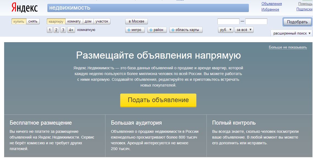Toggle 4+ rooms filter
The image size is (313, 158).
coord(71,30)
